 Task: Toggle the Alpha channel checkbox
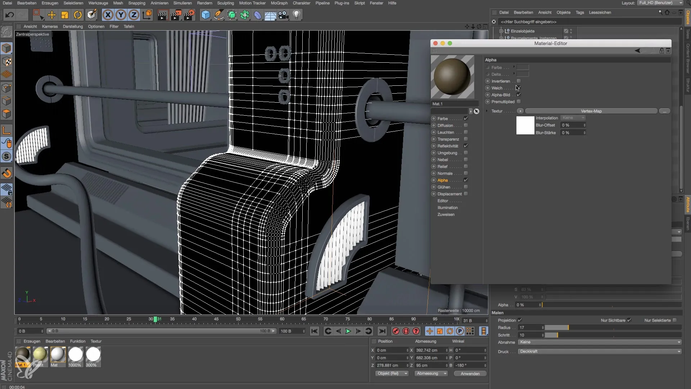(x=466, y=180)
